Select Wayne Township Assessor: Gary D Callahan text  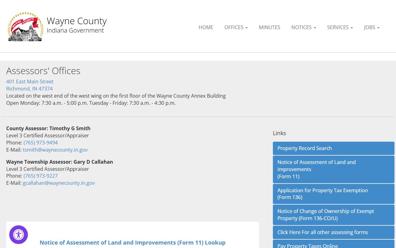coord(59,162)
